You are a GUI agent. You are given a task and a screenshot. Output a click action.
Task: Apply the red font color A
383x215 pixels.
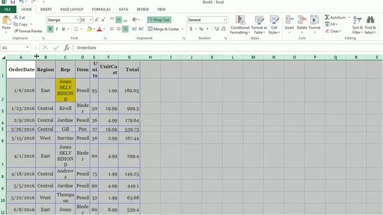tap(99, 29)
